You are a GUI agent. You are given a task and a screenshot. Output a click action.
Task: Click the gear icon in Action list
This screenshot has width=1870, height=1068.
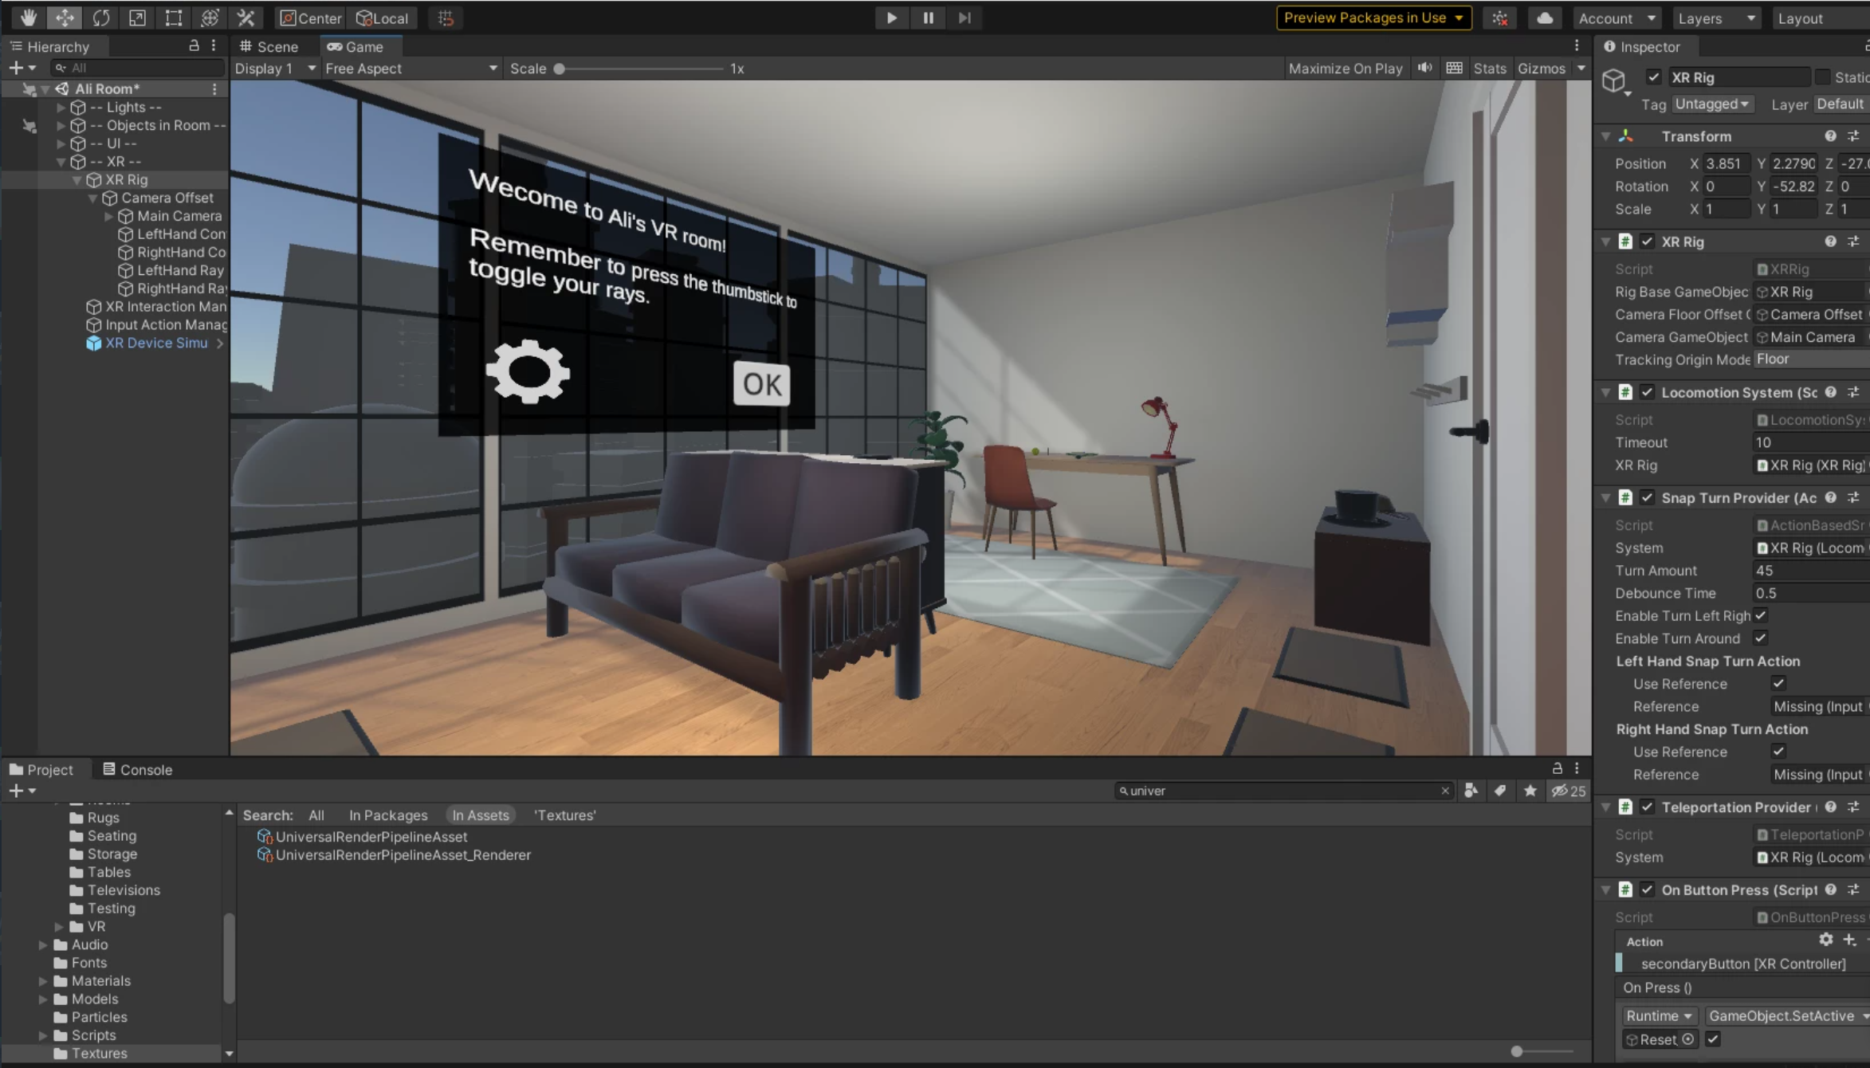(1825, 940)
